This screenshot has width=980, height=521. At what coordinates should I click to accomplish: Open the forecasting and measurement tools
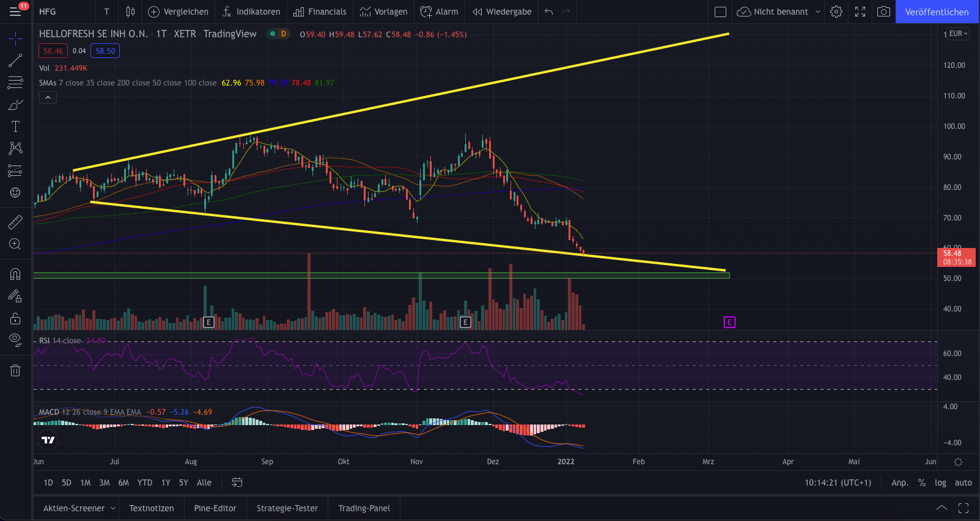coord(15,170)
